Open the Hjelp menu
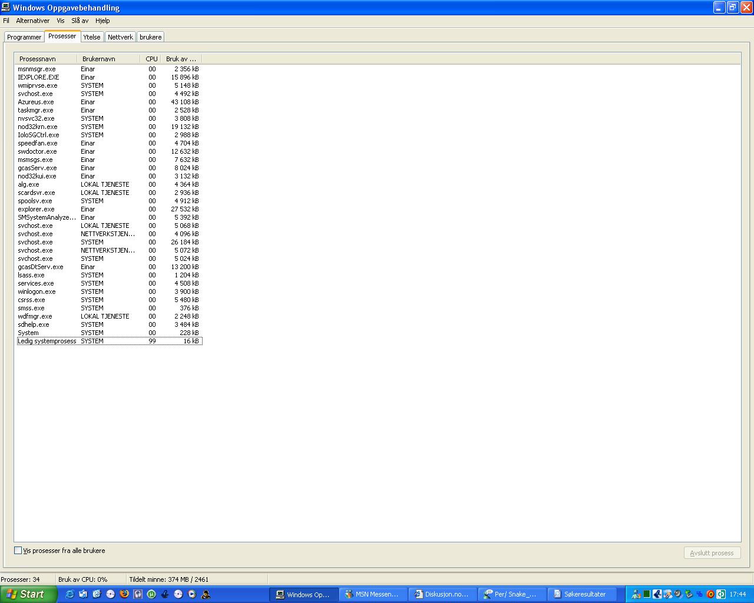Screen dimensions: 754x603 point(102,21)
